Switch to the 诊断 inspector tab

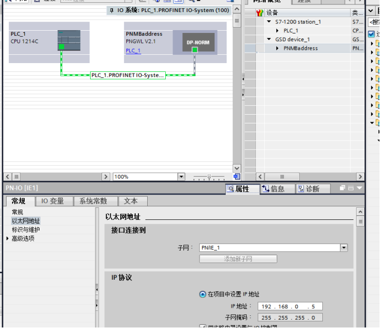click(x=312, y=189)
